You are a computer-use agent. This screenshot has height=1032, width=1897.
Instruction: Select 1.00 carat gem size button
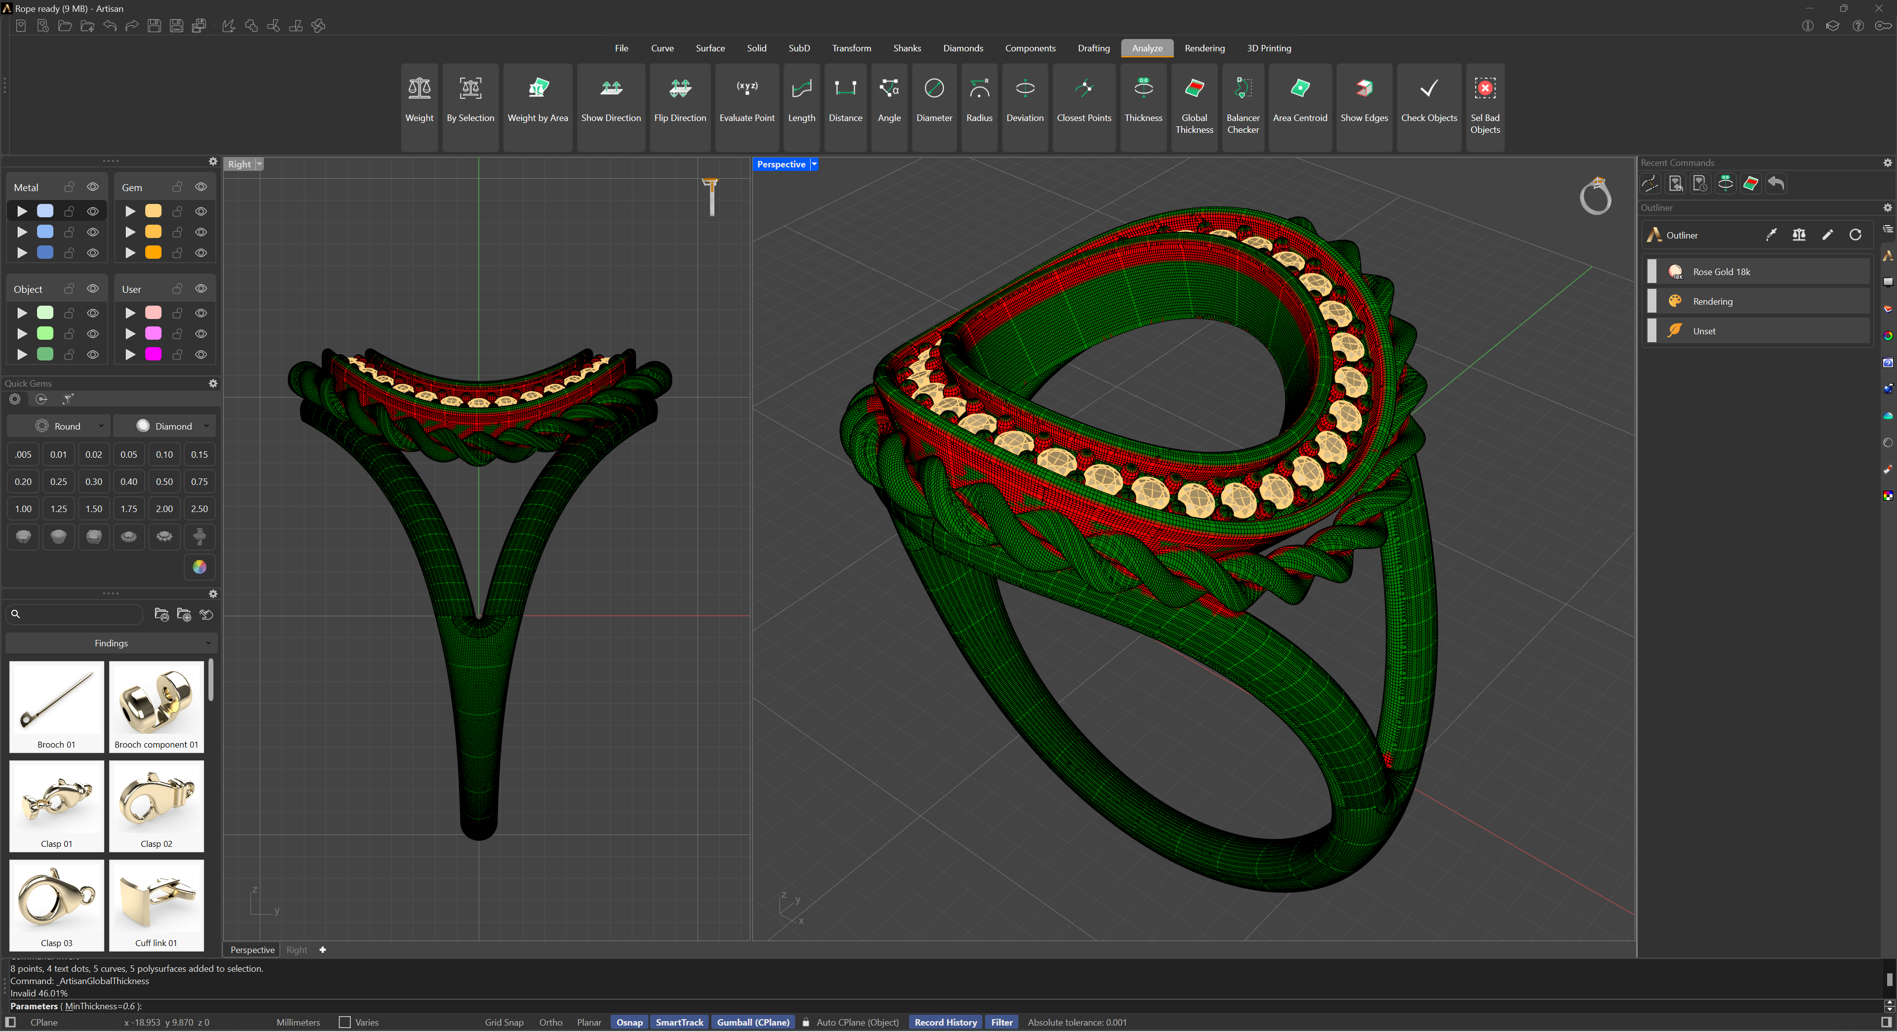23,509
